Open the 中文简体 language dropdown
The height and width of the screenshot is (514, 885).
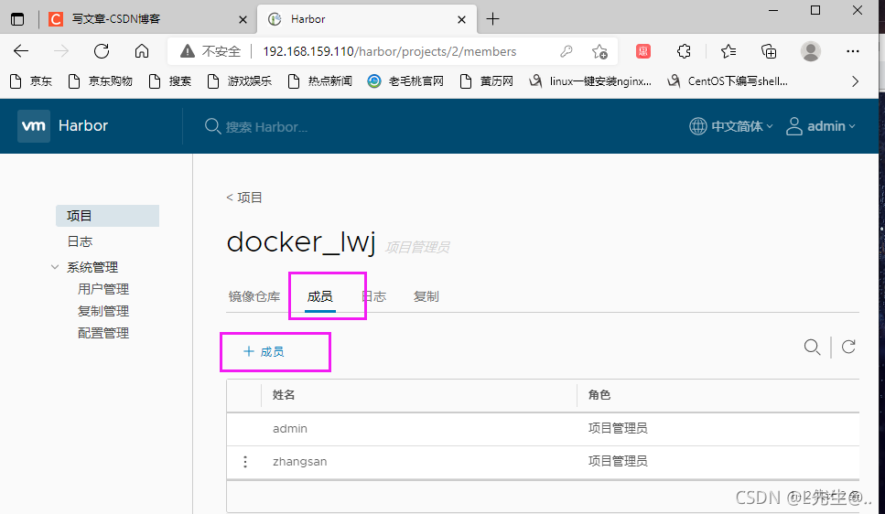click(731, 126)
